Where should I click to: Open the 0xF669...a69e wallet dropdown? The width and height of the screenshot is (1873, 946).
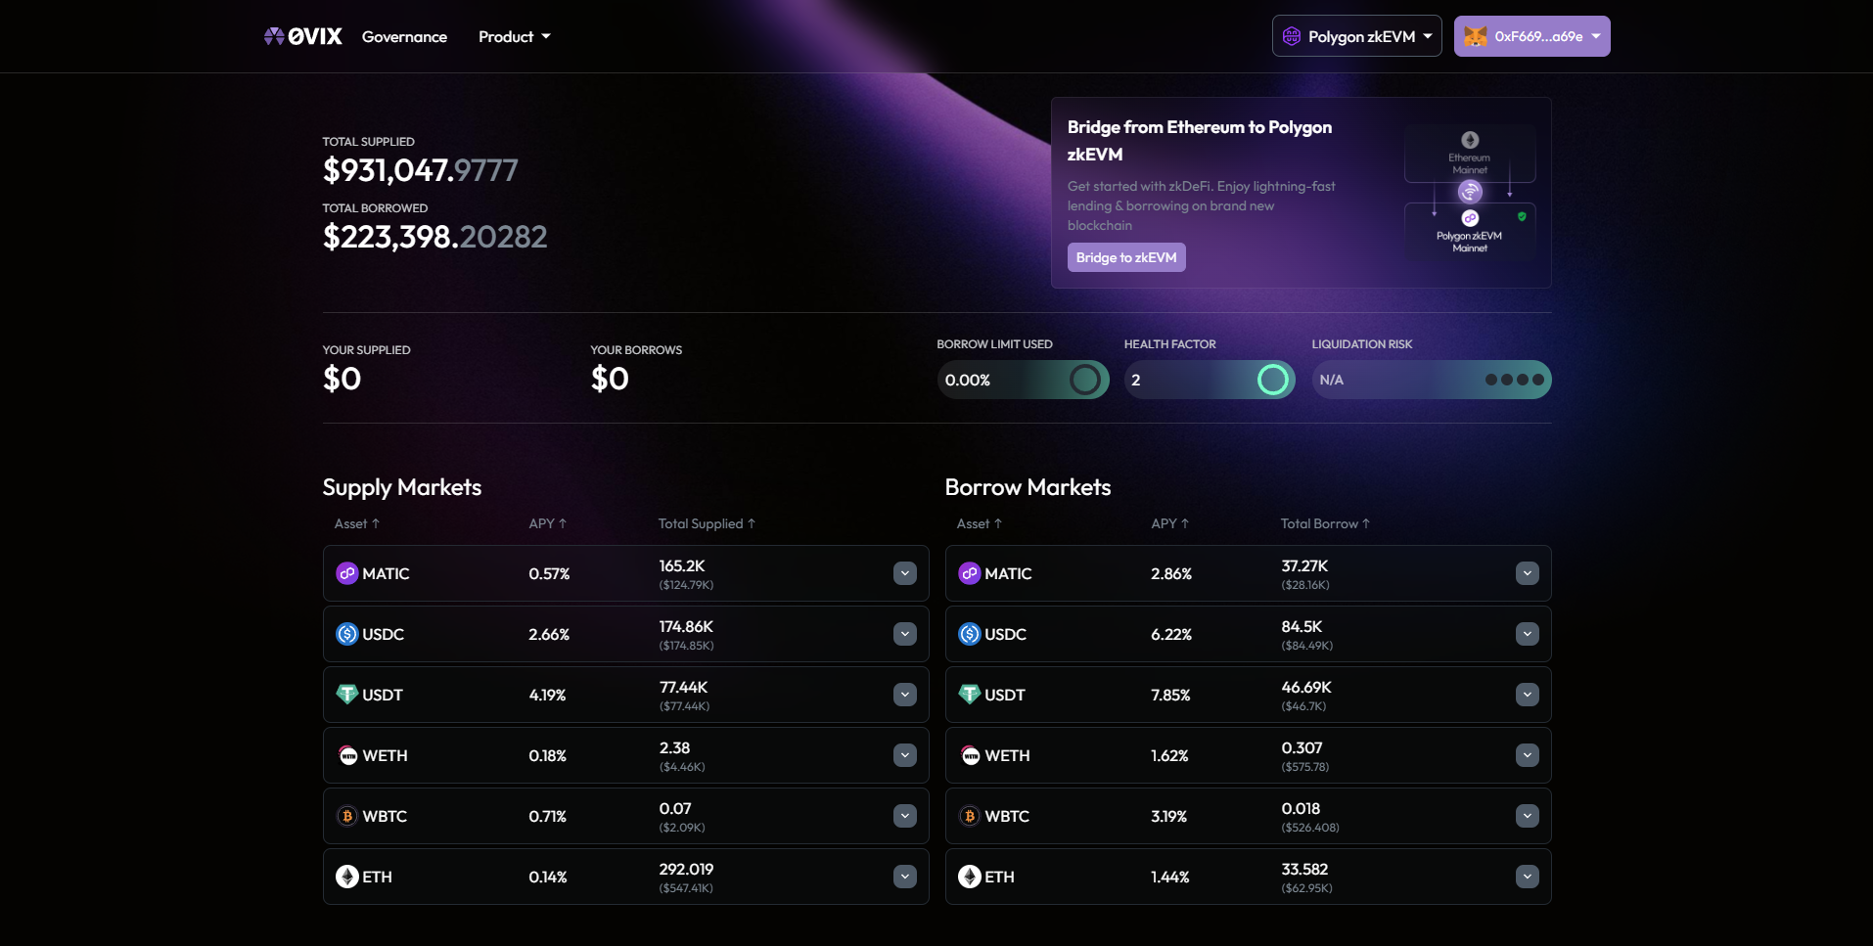click(x=1531, y=36)
